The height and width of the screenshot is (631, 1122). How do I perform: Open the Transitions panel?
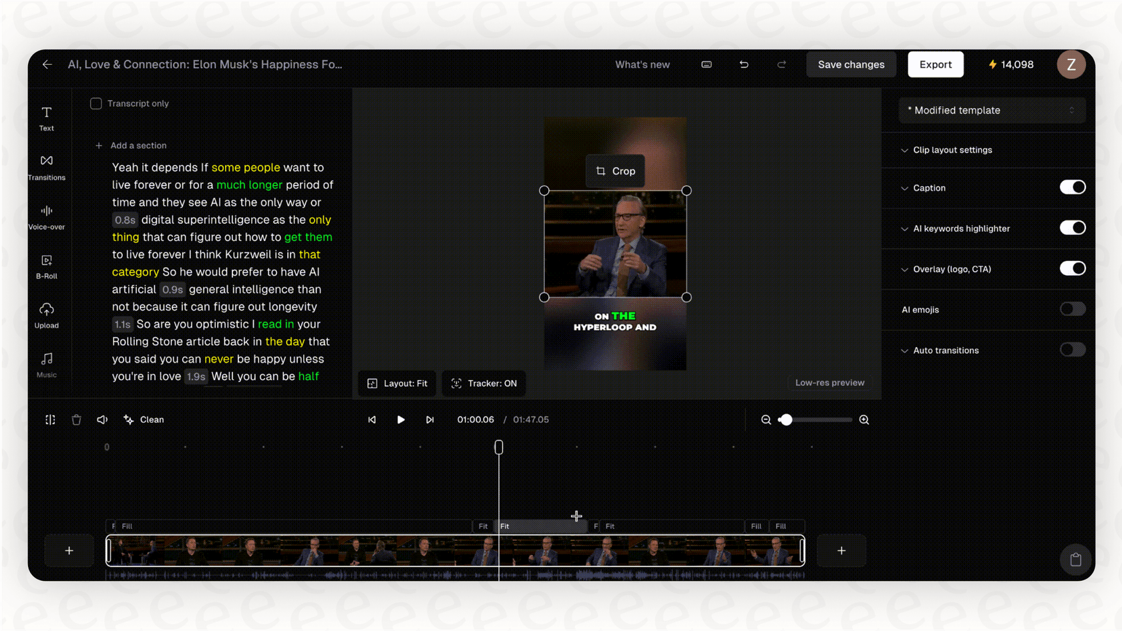(x=46, y=167)
